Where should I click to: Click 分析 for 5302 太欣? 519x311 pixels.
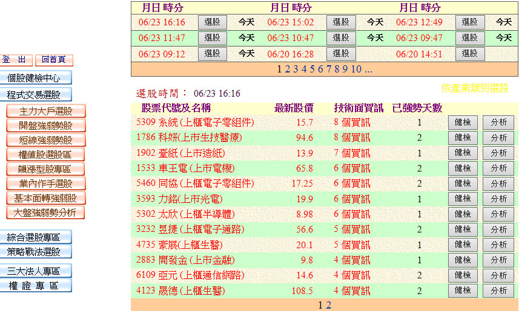click(498, 214)
